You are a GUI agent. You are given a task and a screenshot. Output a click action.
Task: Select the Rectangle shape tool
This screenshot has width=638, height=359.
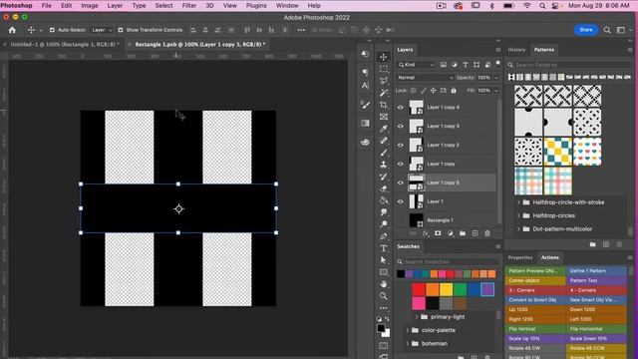tap(383, 272)
